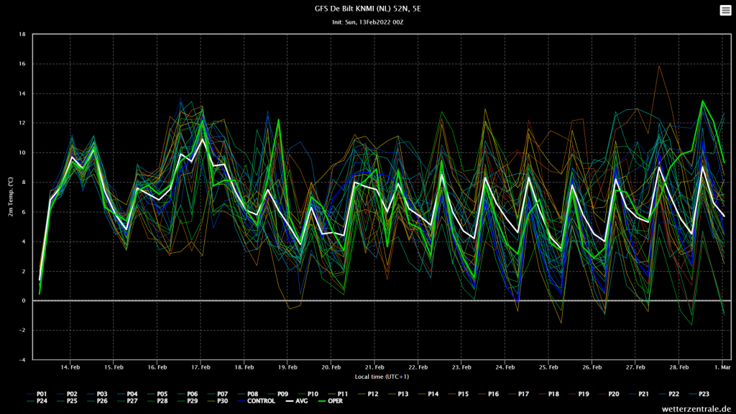Toggle P17 legend entry
The image size is (736, 414).
click(518, 395)
